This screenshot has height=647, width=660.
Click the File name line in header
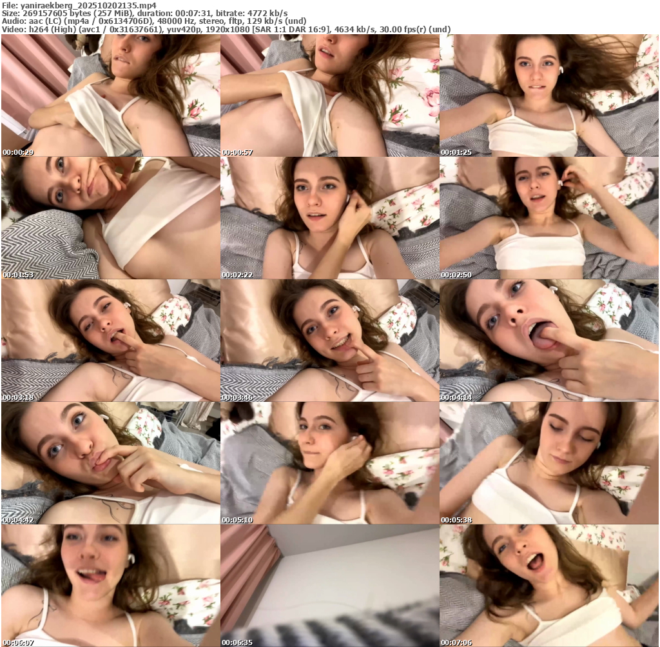click(x=79, y=5)
